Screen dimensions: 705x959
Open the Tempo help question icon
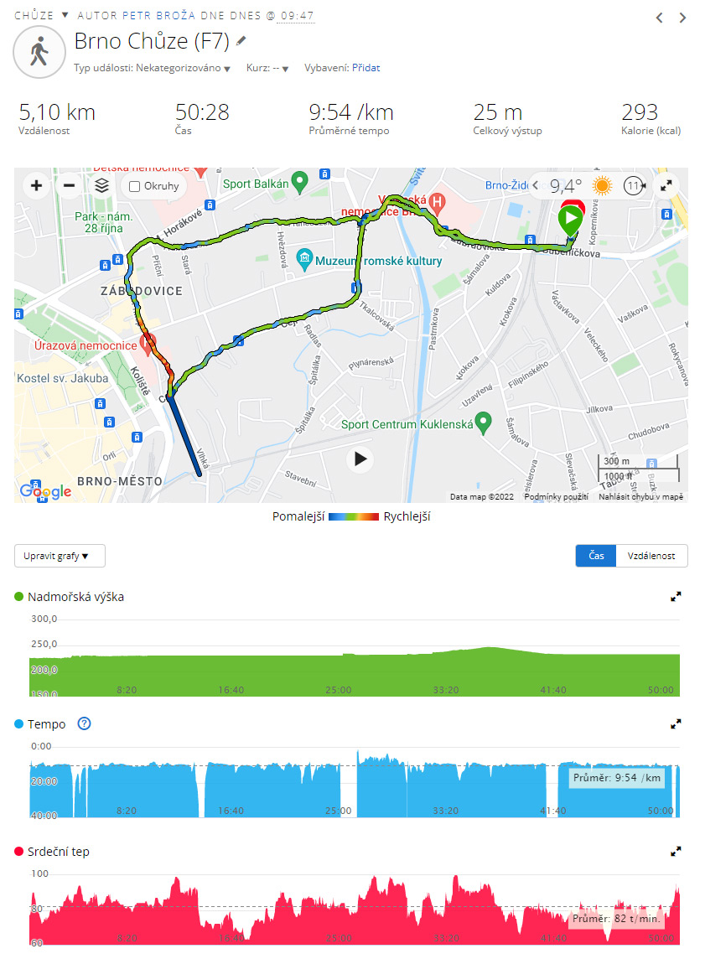[84, 724]
